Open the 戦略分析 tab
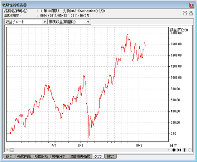Viewport: 197px width, 162px height. [59, 157]
